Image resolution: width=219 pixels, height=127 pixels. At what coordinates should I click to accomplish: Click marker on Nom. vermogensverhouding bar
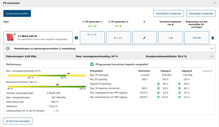[x=68, y=73]
